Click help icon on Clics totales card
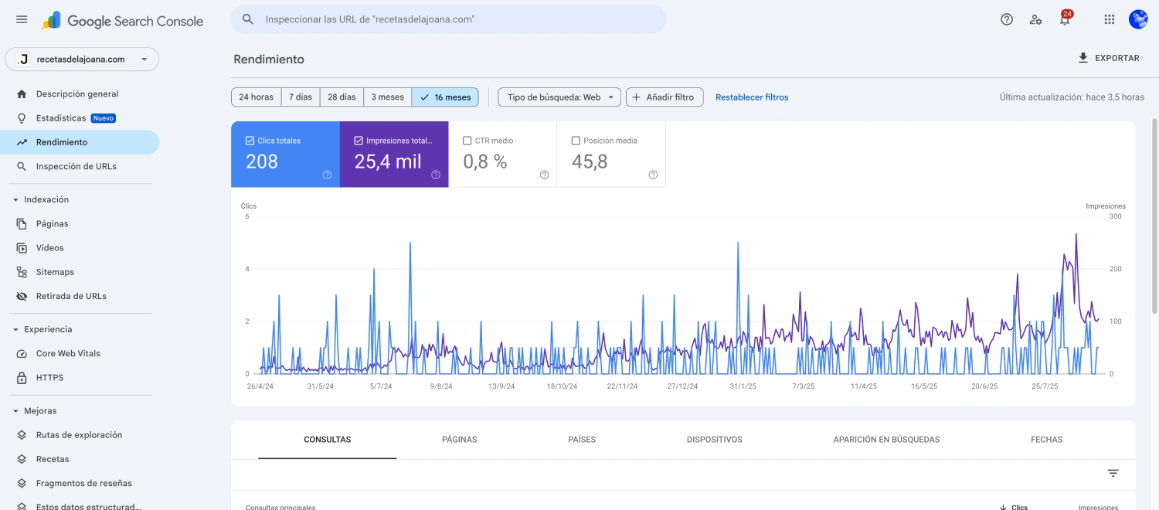Viewport: 1159px width, 510px height. 327,175
